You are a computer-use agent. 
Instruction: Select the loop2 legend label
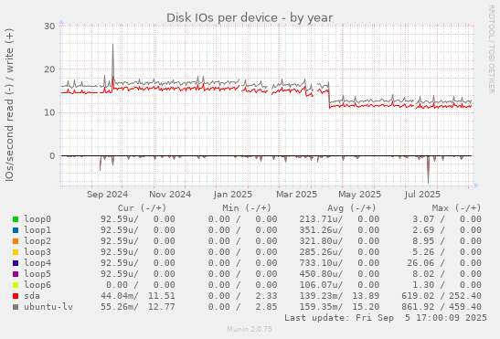(x=37, y=241)
